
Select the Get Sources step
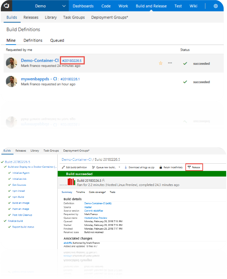pos(19,185)
